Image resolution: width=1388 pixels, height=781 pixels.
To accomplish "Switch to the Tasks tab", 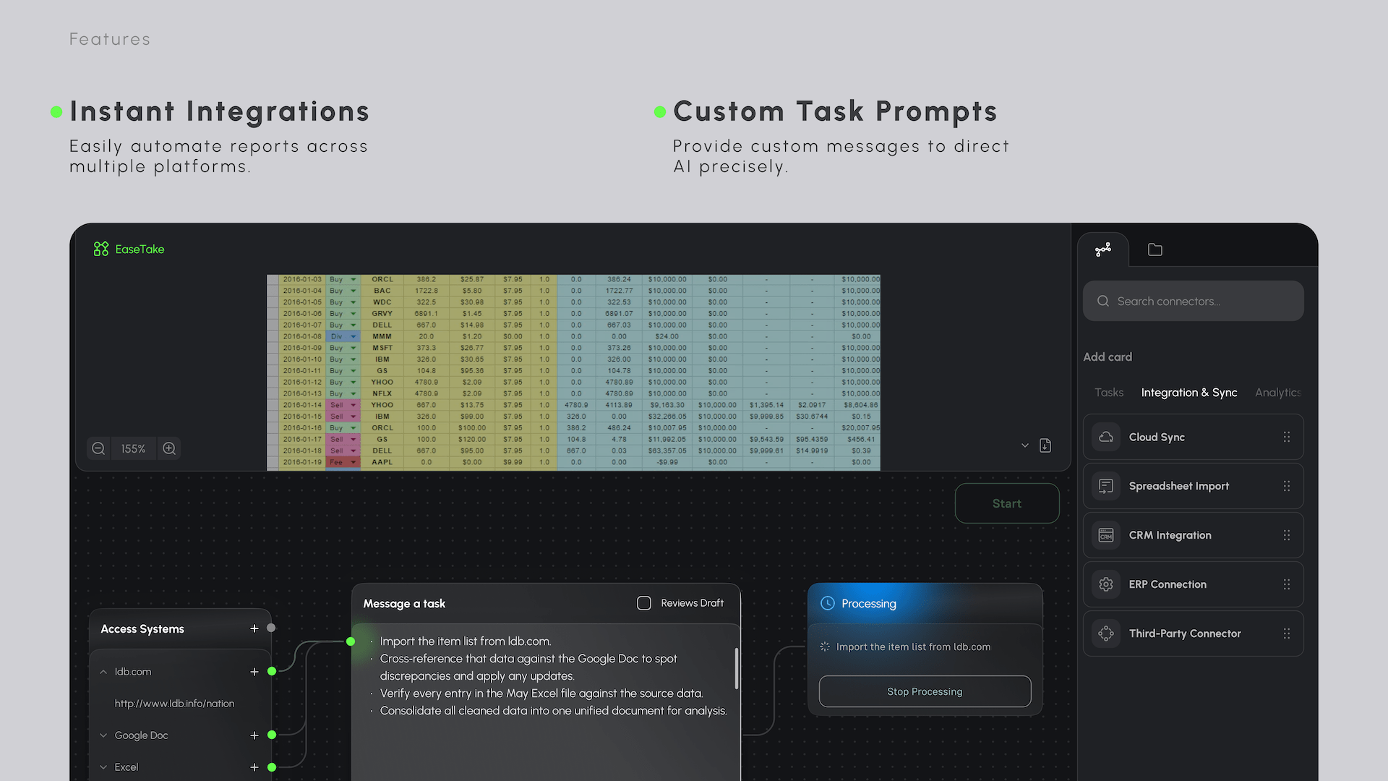I will 1108,393.
